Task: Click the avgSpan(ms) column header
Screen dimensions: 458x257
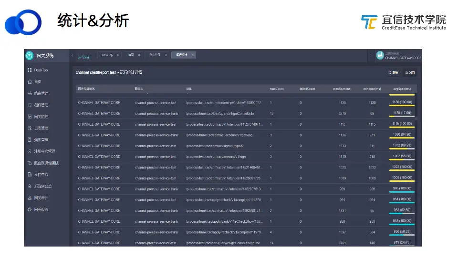Action: (402, 89)
